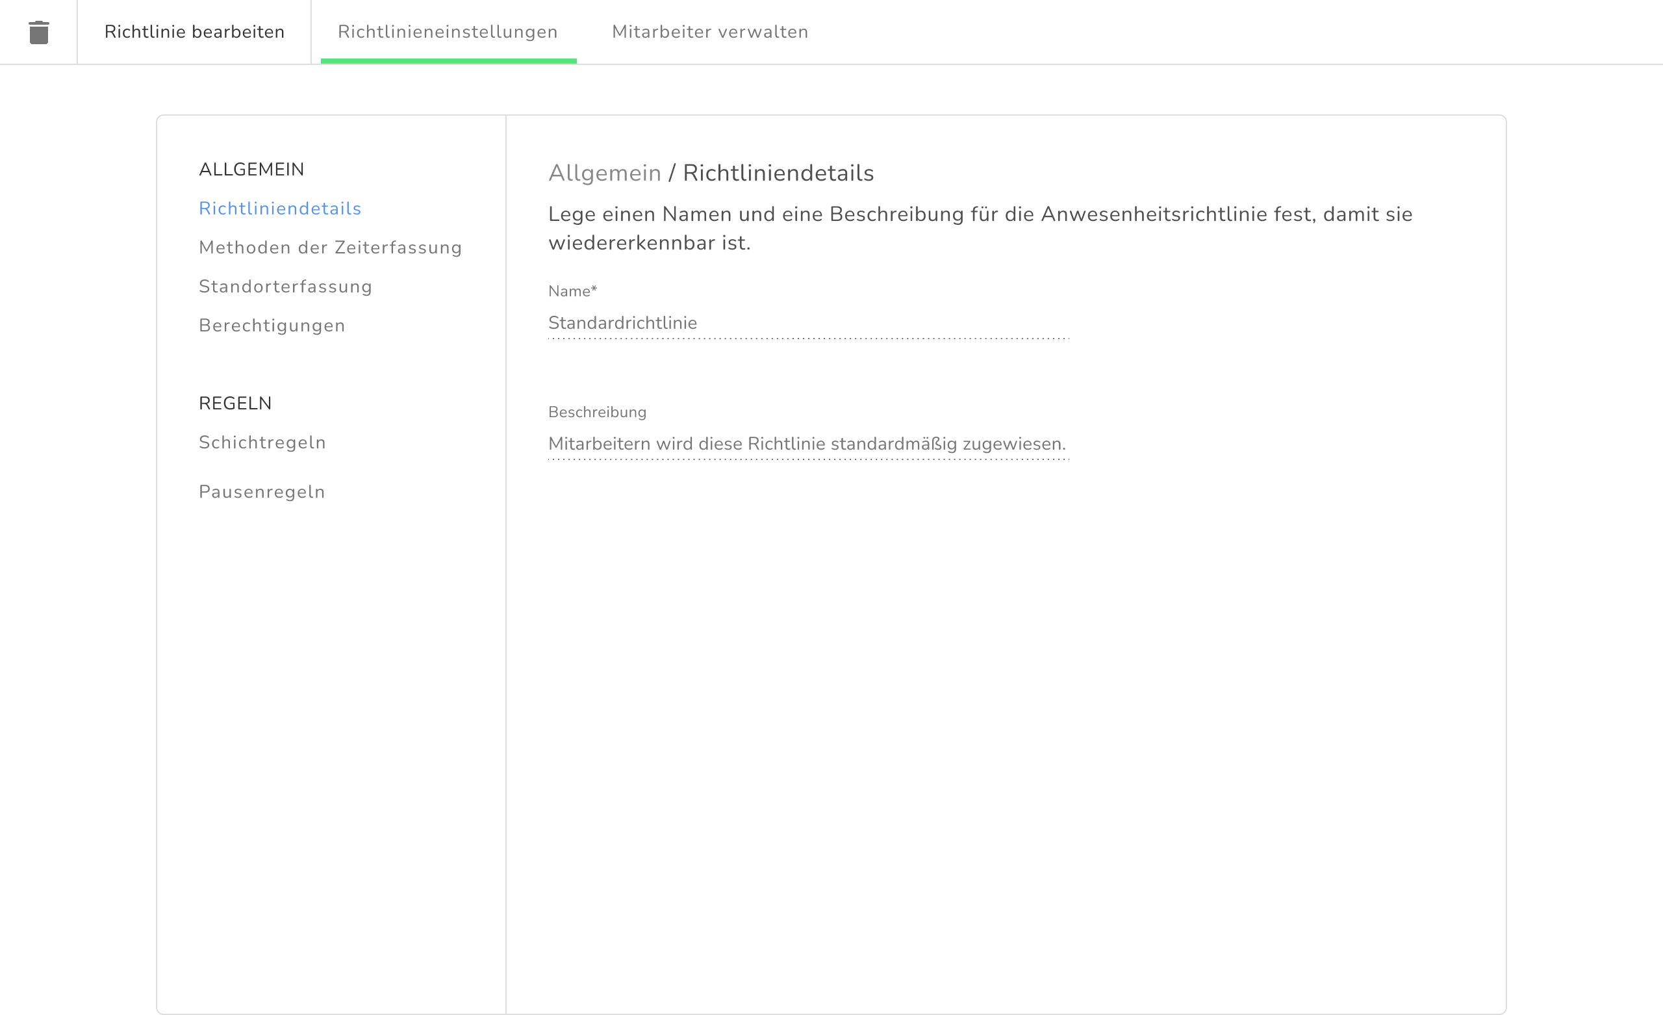Open the Richtlinieneinstellungen tab
Viewport: 1663px width, 1015px height.
[x=448, y=32]
